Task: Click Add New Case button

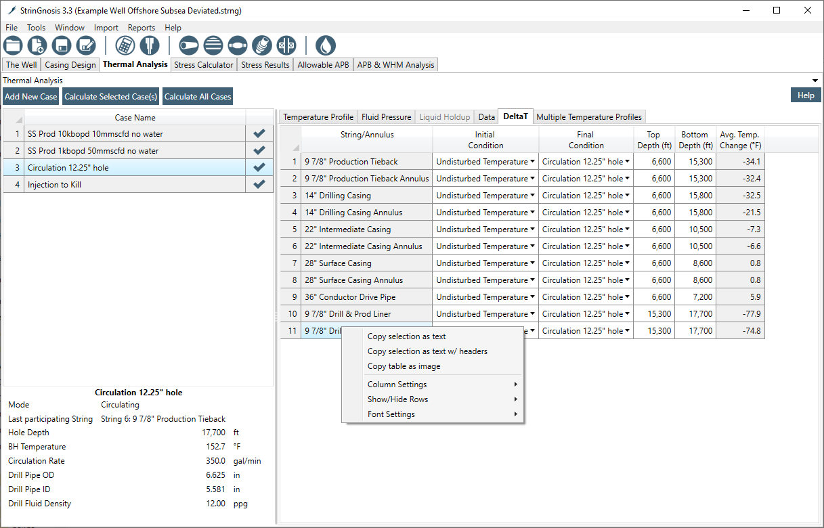Action: pyautogui.click(x=31, y=97)
